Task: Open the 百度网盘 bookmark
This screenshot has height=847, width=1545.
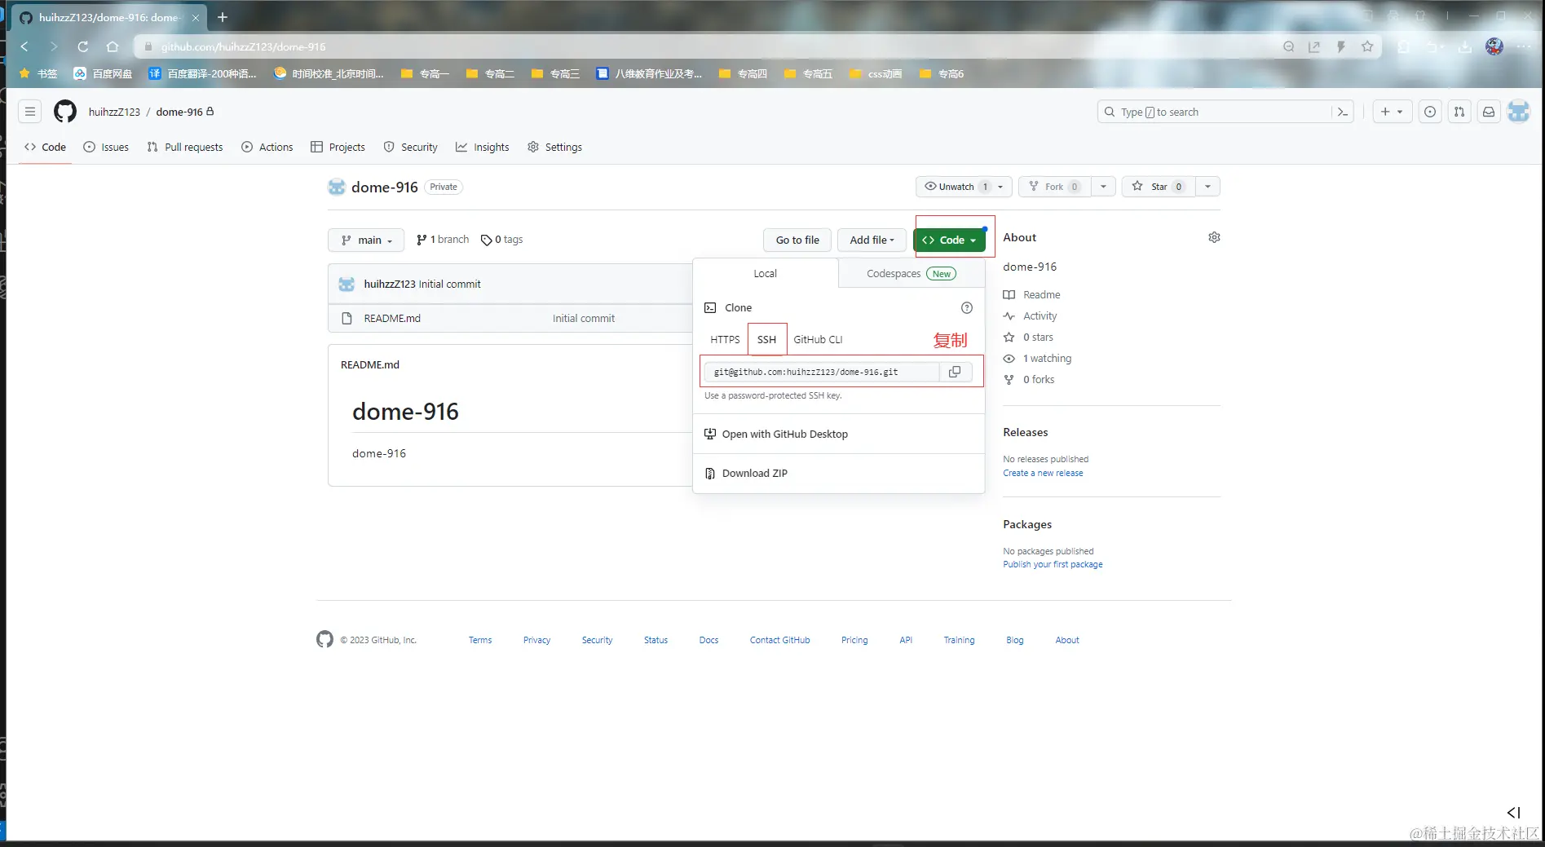Action: [103, 73]
